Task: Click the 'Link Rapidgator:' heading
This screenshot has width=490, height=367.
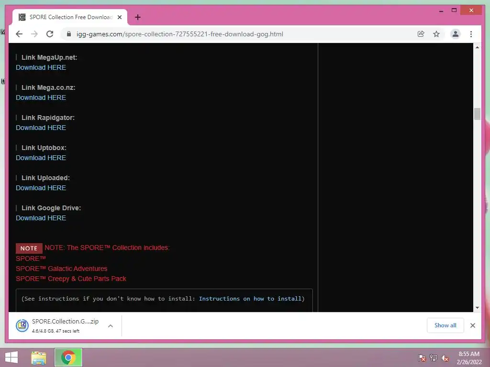Action: (48, 118)
